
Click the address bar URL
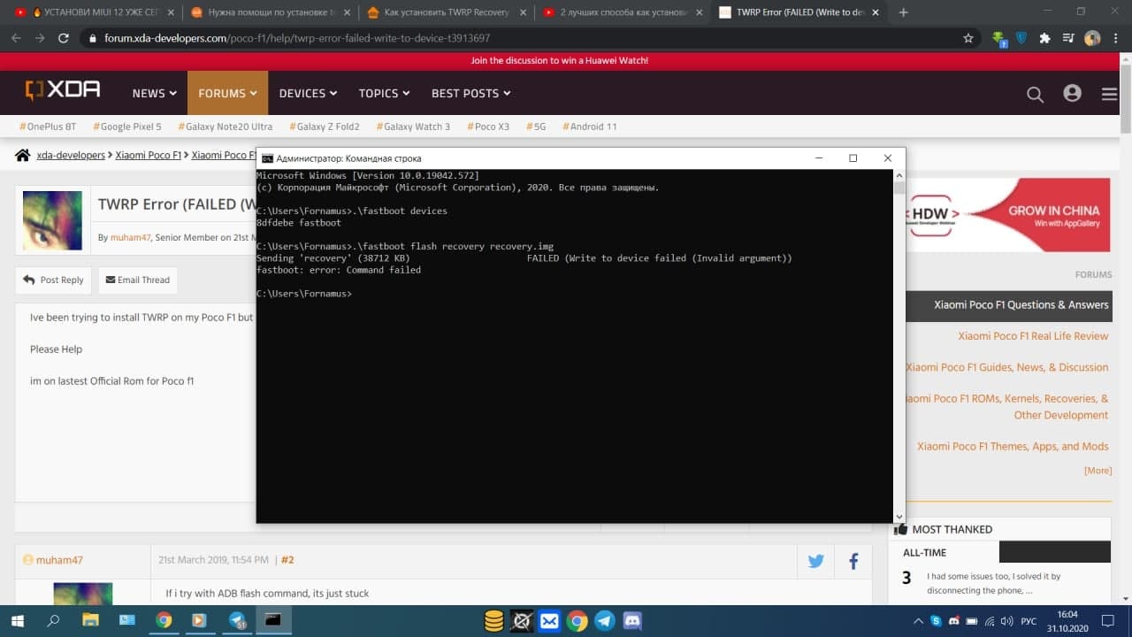tap(297, 39)
